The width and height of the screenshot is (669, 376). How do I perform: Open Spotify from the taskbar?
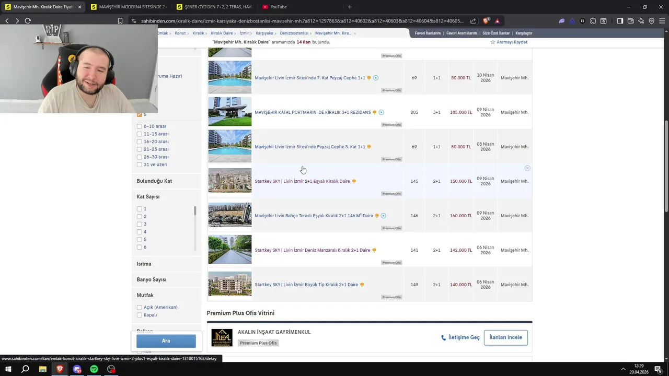(94, 369)
